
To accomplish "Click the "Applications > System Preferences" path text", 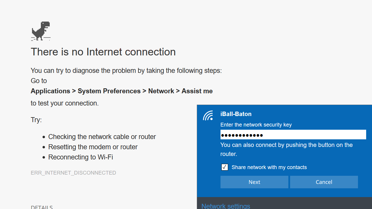I will (x=85, y=91).
